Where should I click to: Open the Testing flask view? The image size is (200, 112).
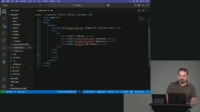point(4,55)
